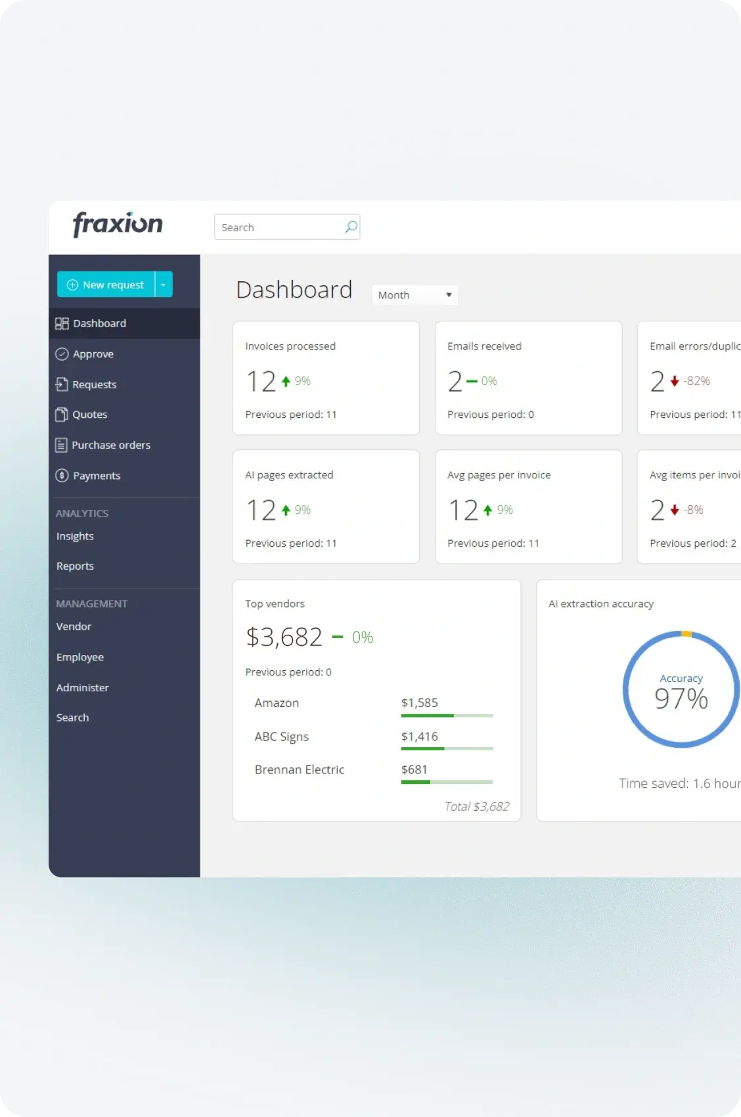Select the Brennan Electric vendor name
Image resolution: width=741 pixels, height=1117 pixels.
299,769
